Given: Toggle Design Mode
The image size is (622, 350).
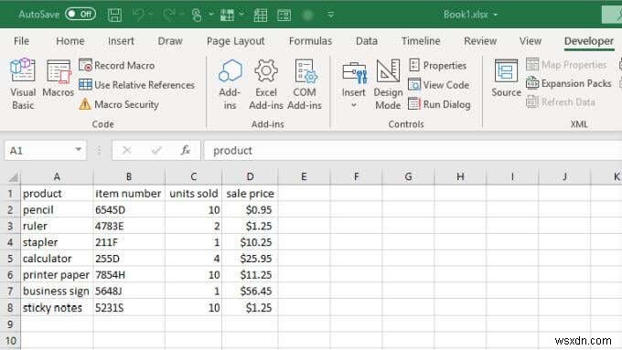Looking at the screenshot, I should tap(388, 84).
